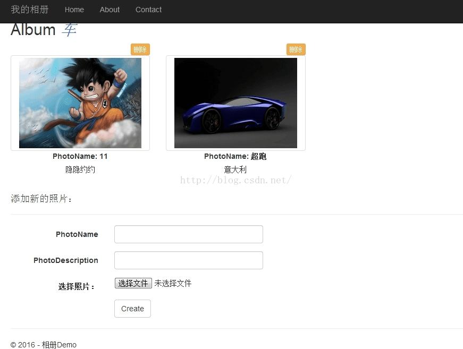Click the "隐隐约约" description text
Image resolution: width=463 pixels, height=349 pixels.
pos(80,169)
